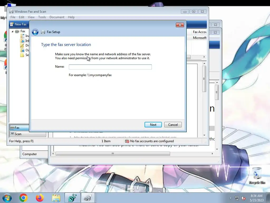270x203 pixels.
Task: Open the Edit menu
Action: pyautogui.click(x=22, y=17)
